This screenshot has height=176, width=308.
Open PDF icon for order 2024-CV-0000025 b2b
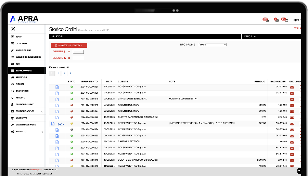pyautogui.click(x=53, y=124)
